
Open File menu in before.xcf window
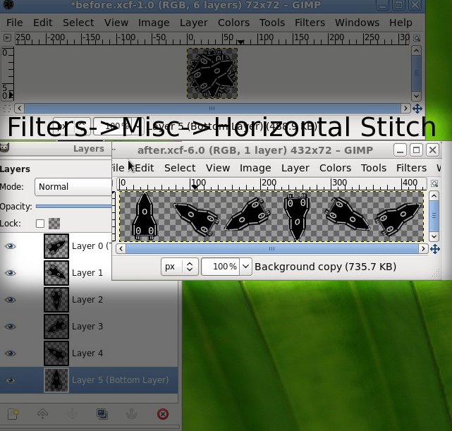(x=14, y=23)
